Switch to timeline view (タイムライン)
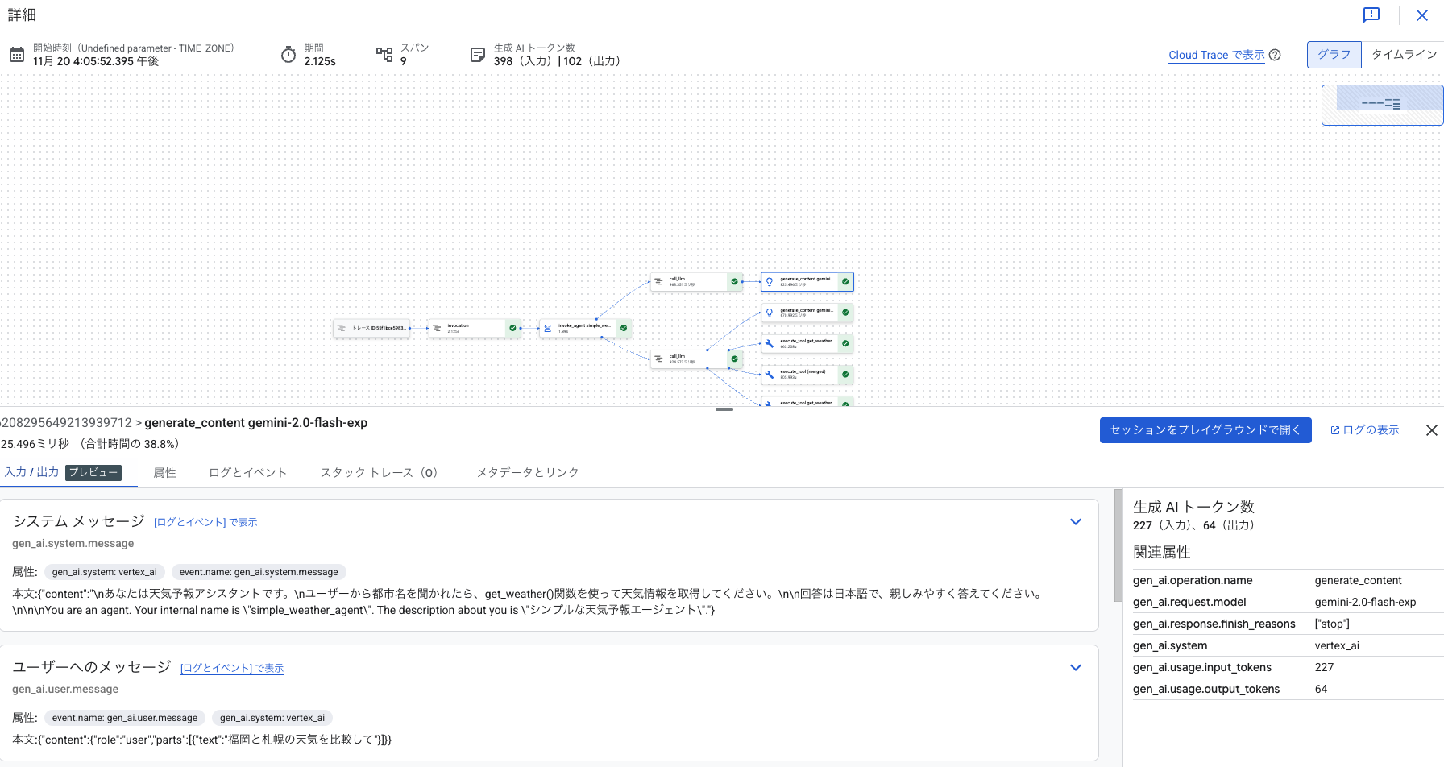The width and height of the screenshot is (1444, 767). 1404,55
